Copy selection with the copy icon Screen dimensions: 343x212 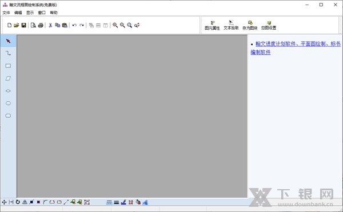pyautogui.click(x=58, y=25)
